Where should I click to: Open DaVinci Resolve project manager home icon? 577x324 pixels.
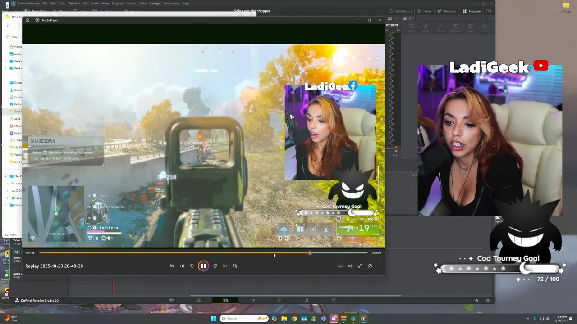click(476, 301)
